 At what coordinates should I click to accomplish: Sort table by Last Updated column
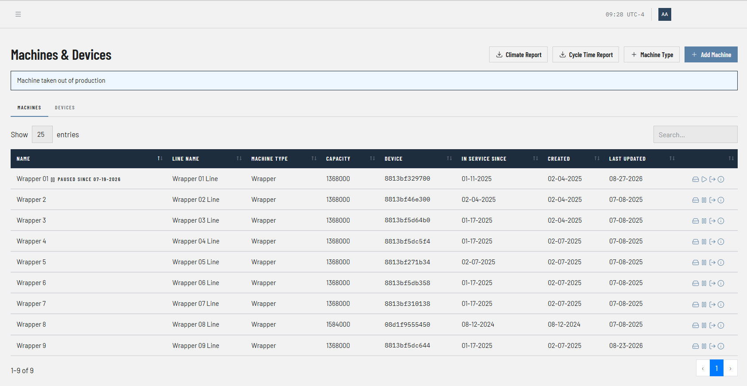click(x=641, y=158)
